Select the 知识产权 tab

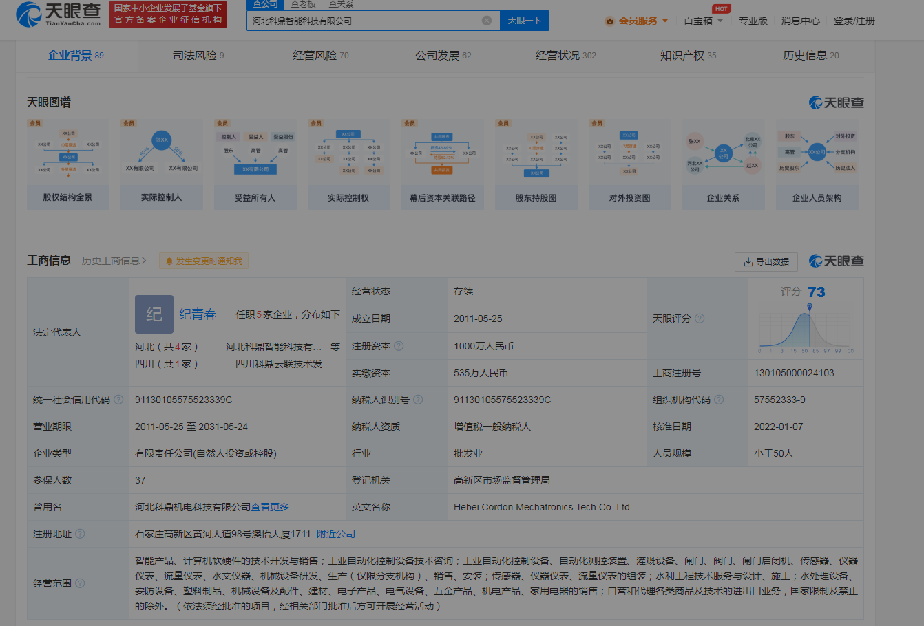pos(689,56)
